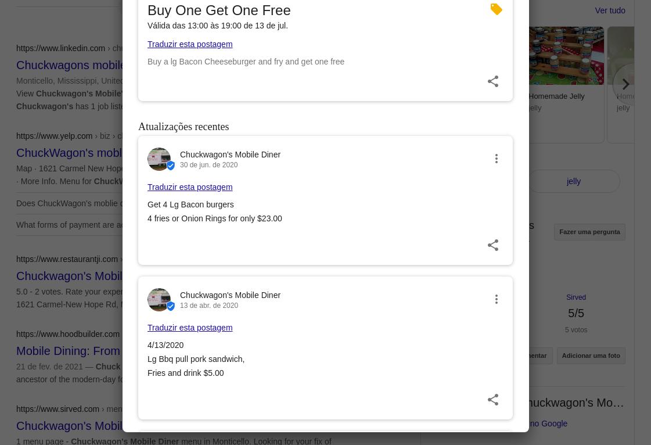Translate the Bacon burgers post
651x445 pixels.
[190, 187]
